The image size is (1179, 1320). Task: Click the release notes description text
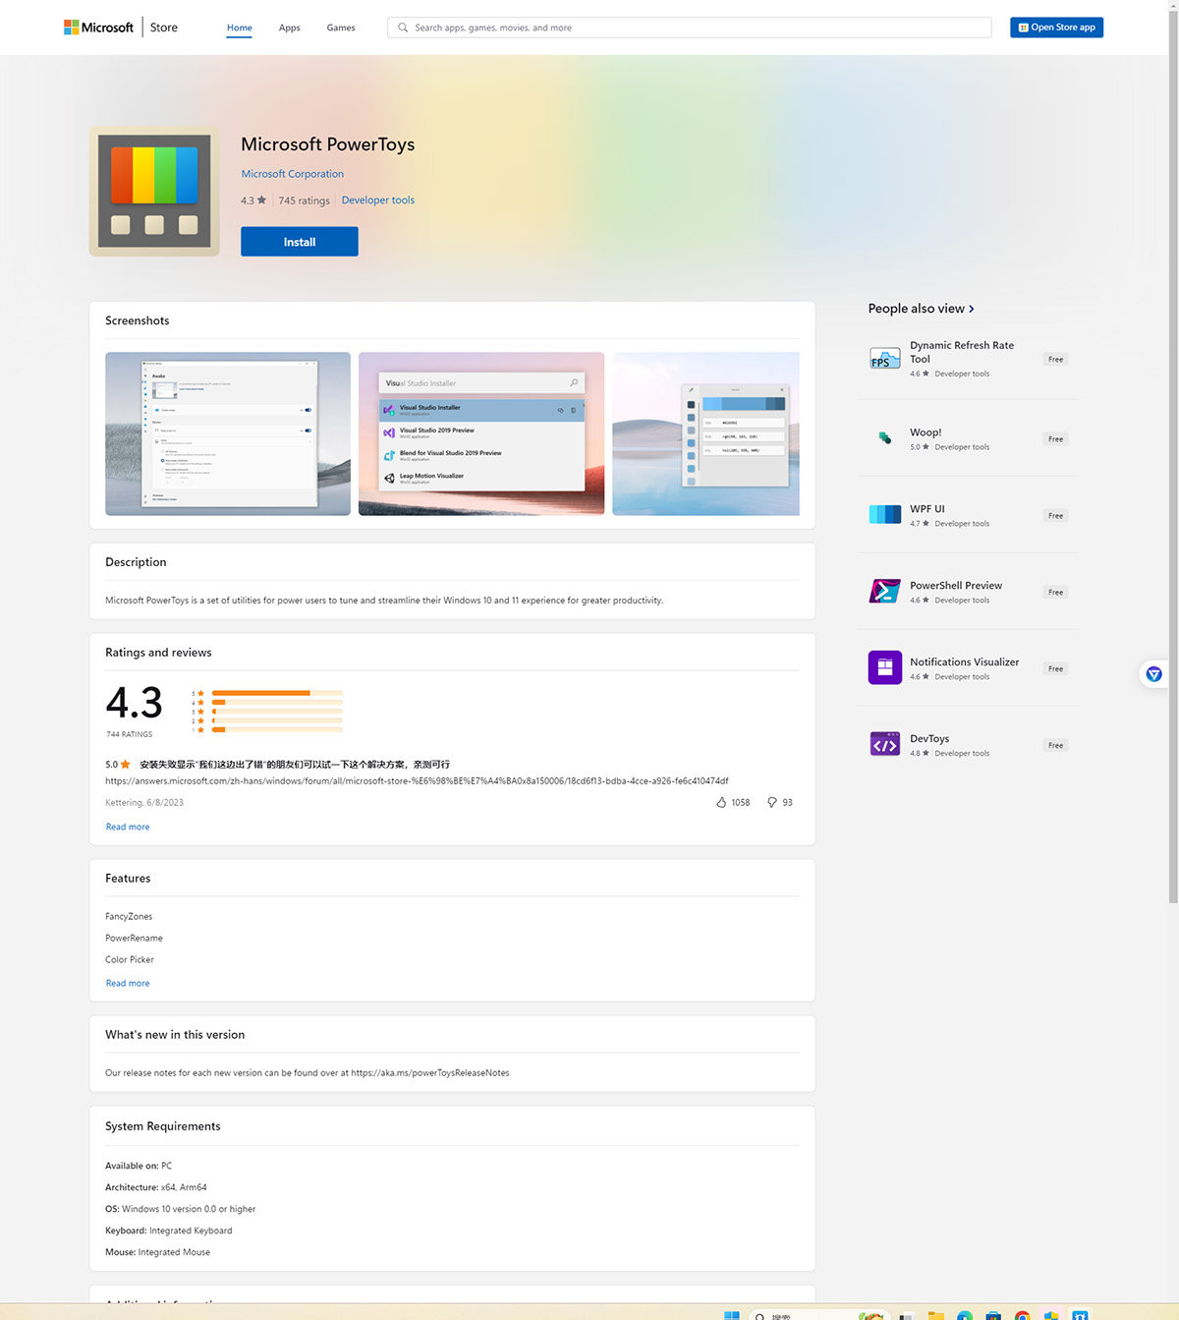[x=308, y=1073]
